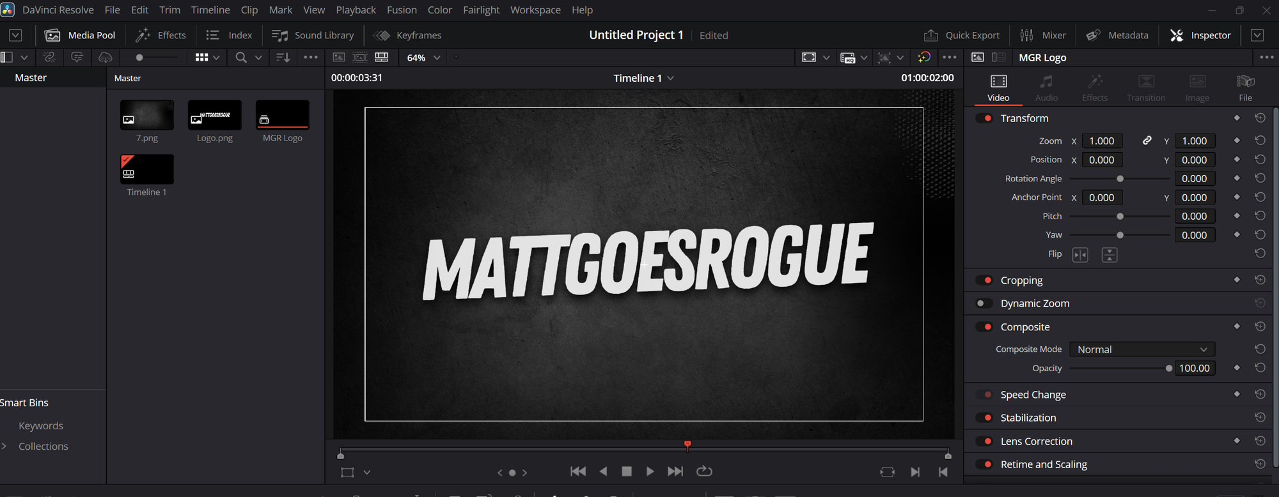Go to last frame button

675,471
